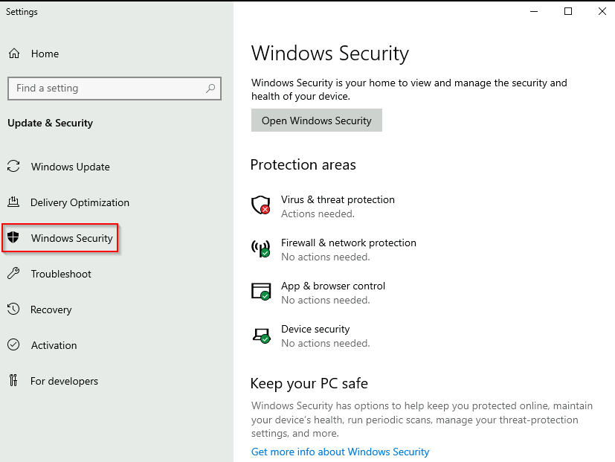Viewport: 615px width, 462px height.
Task: Click the Delivery Optimization icon
Action: 13,202
